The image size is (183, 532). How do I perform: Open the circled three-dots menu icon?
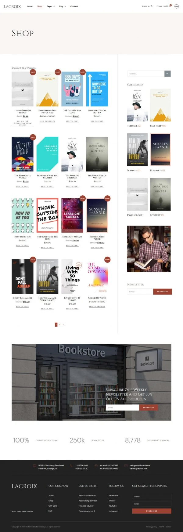click(177, 6)
